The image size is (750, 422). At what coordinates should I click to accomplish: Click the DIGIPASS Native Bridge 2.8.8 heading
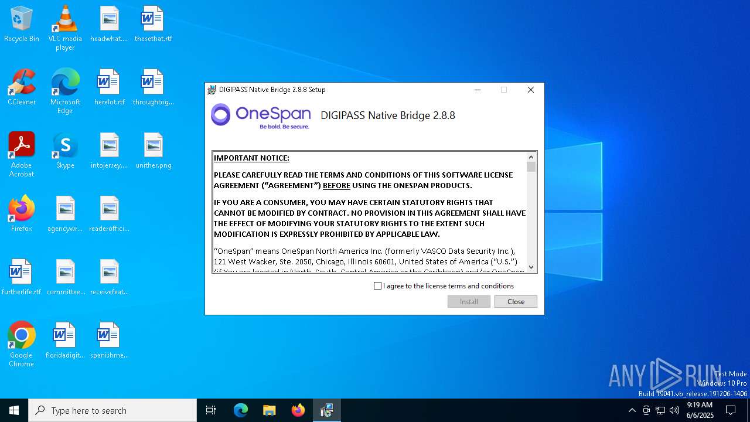tap(388, 115)
